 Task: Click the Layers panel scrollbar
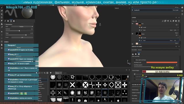click(x=180, y=38)
